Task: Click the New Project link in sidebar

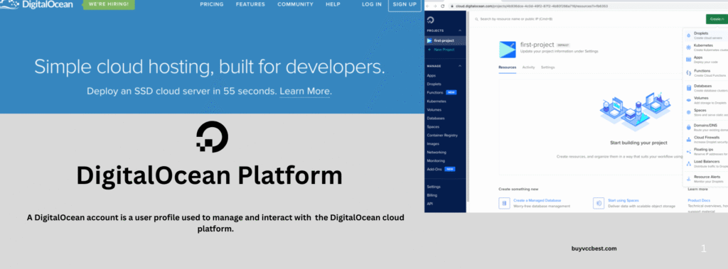Action: click(x=444, y=50)
